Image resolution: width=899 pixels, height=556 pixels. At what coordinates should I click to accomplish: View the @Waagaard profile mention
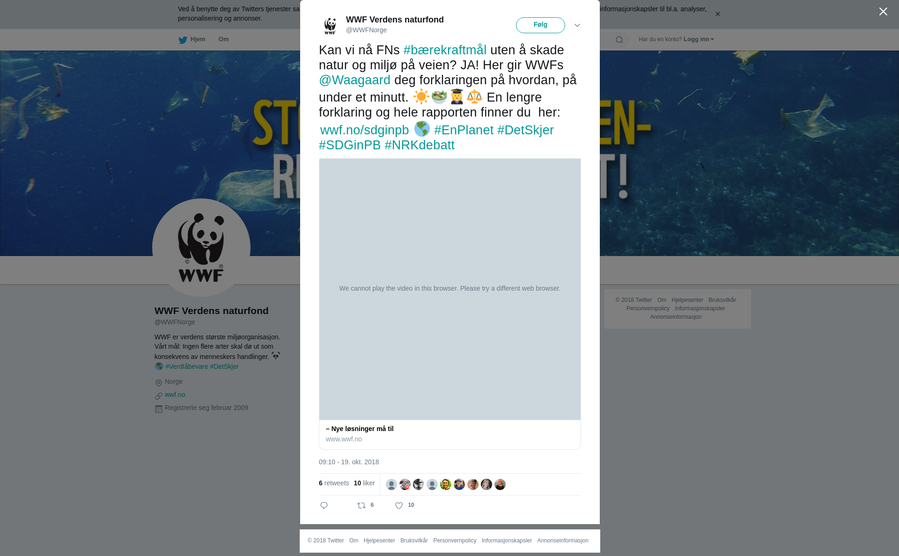[354, 80]
